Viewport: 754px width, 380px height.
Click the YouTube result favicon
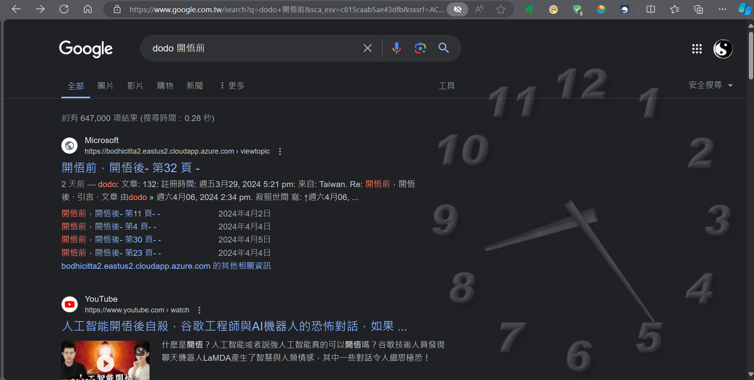70,305
